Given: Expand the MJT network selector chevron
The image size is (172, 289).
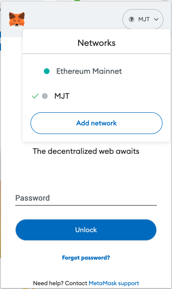Looking at the screenshot, I should tap(156, 20).
